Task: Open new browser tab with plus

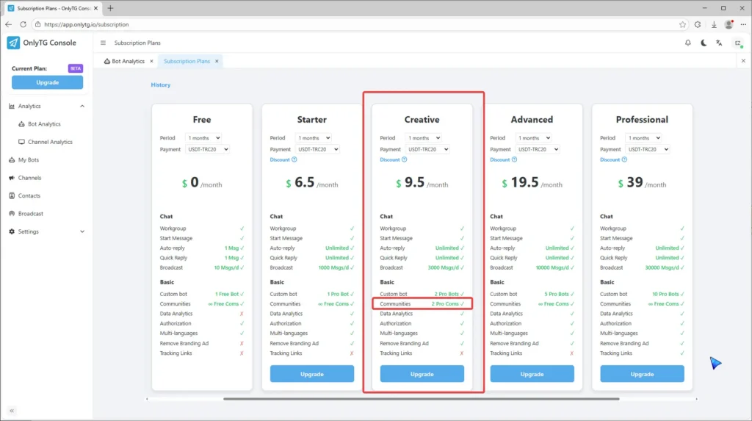Action: pyautogui.click(x=110, y=8)
